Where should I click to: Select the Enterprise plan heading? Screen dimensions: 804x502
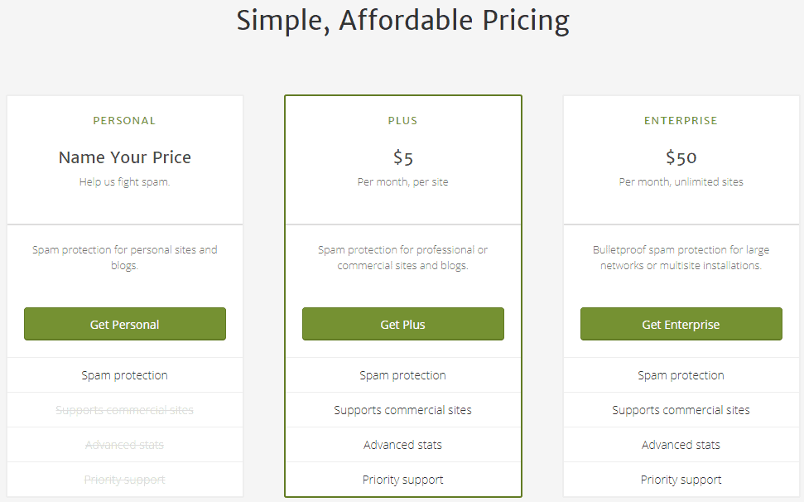(681, 121)
